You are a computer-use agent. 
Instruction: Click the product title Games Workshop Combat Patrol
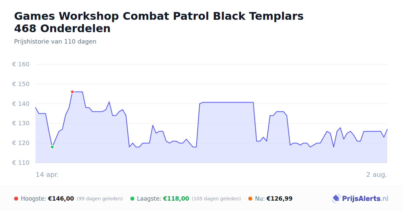(159, 22)
